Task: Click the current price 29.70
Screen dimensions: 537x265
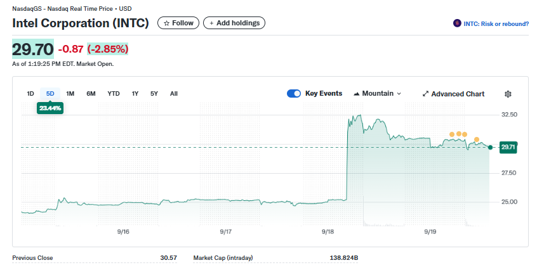Action: (x=33, y=49)
